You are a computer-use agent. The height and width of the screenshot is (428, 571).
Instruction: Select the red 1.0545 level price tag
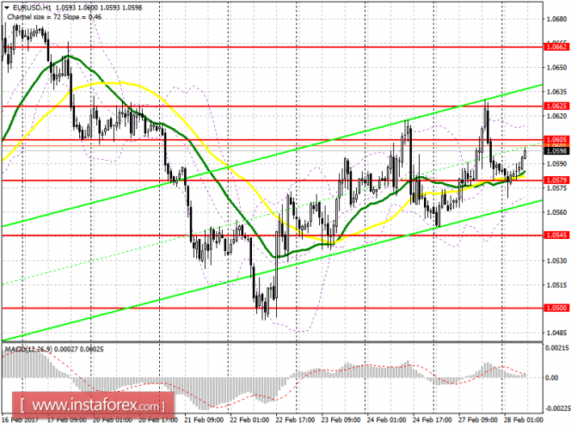[x=556, y=235]
